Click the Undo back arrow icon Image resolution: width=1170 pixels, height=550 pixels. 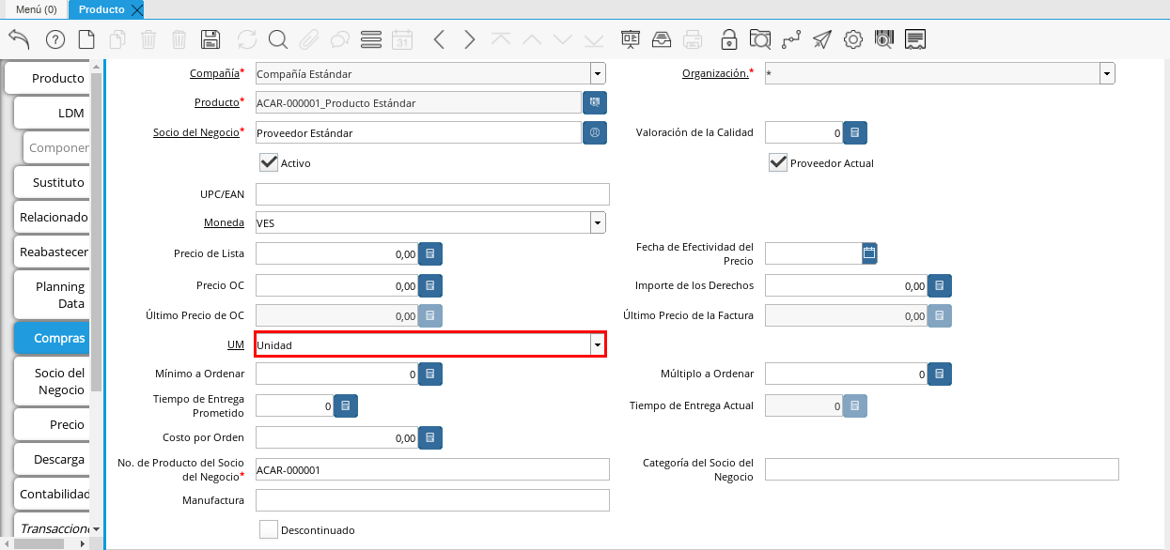[x=20, y=39]
